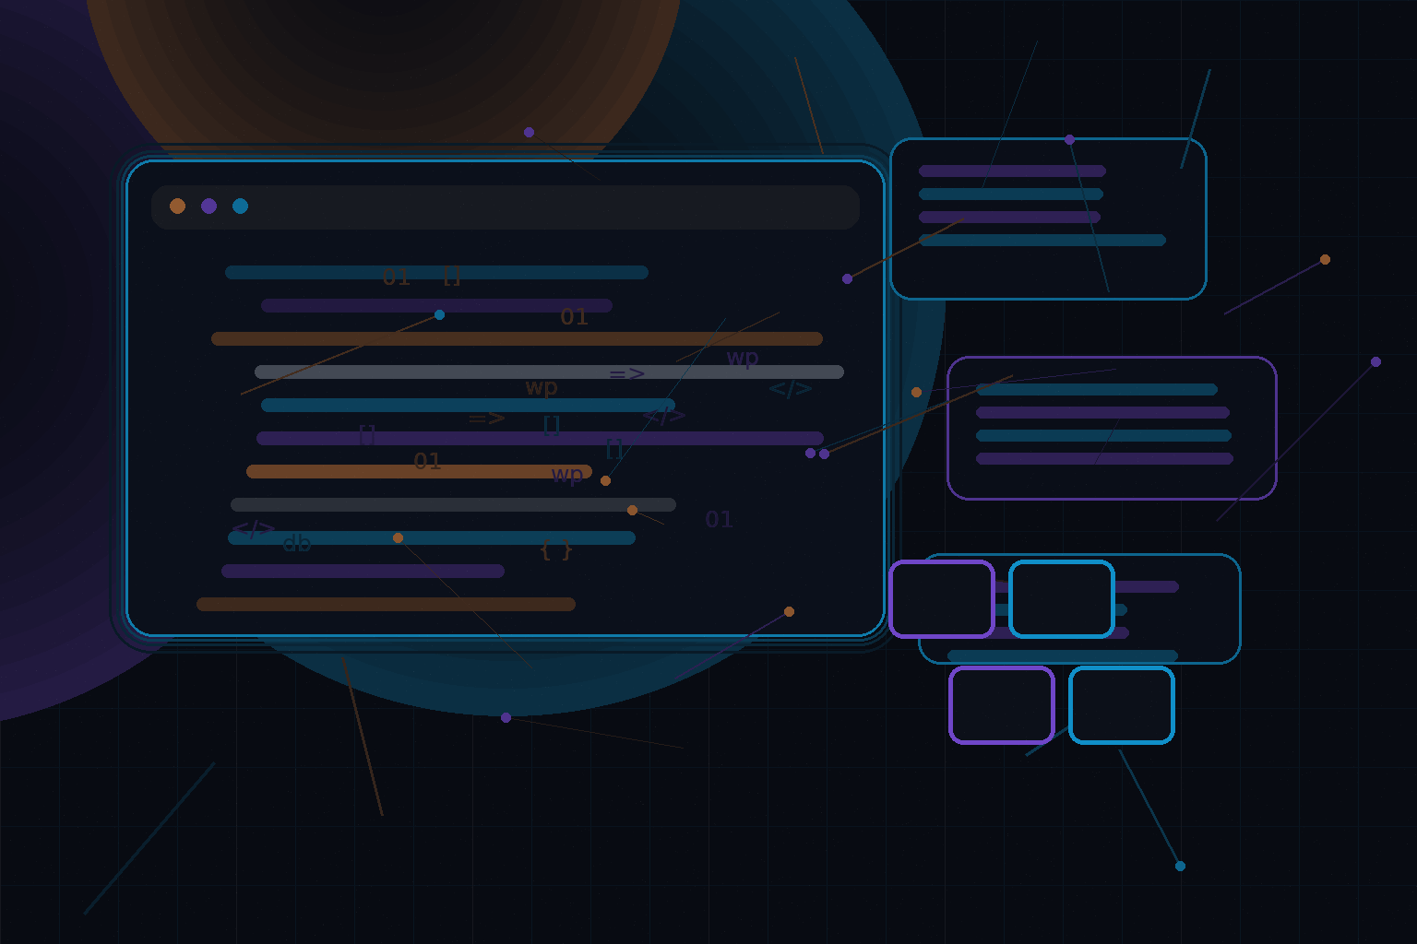Click the blue dot in the window title bar
1417x944 pixels.
pos(240,206)
